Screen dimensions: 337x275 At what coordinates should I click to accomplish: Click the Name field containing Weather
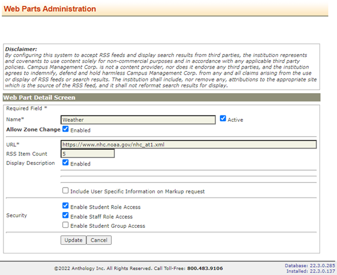(138, 120)
